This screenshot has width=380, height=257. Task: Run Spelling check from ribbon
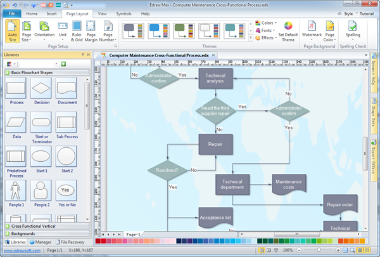click(x=353, y=30)
